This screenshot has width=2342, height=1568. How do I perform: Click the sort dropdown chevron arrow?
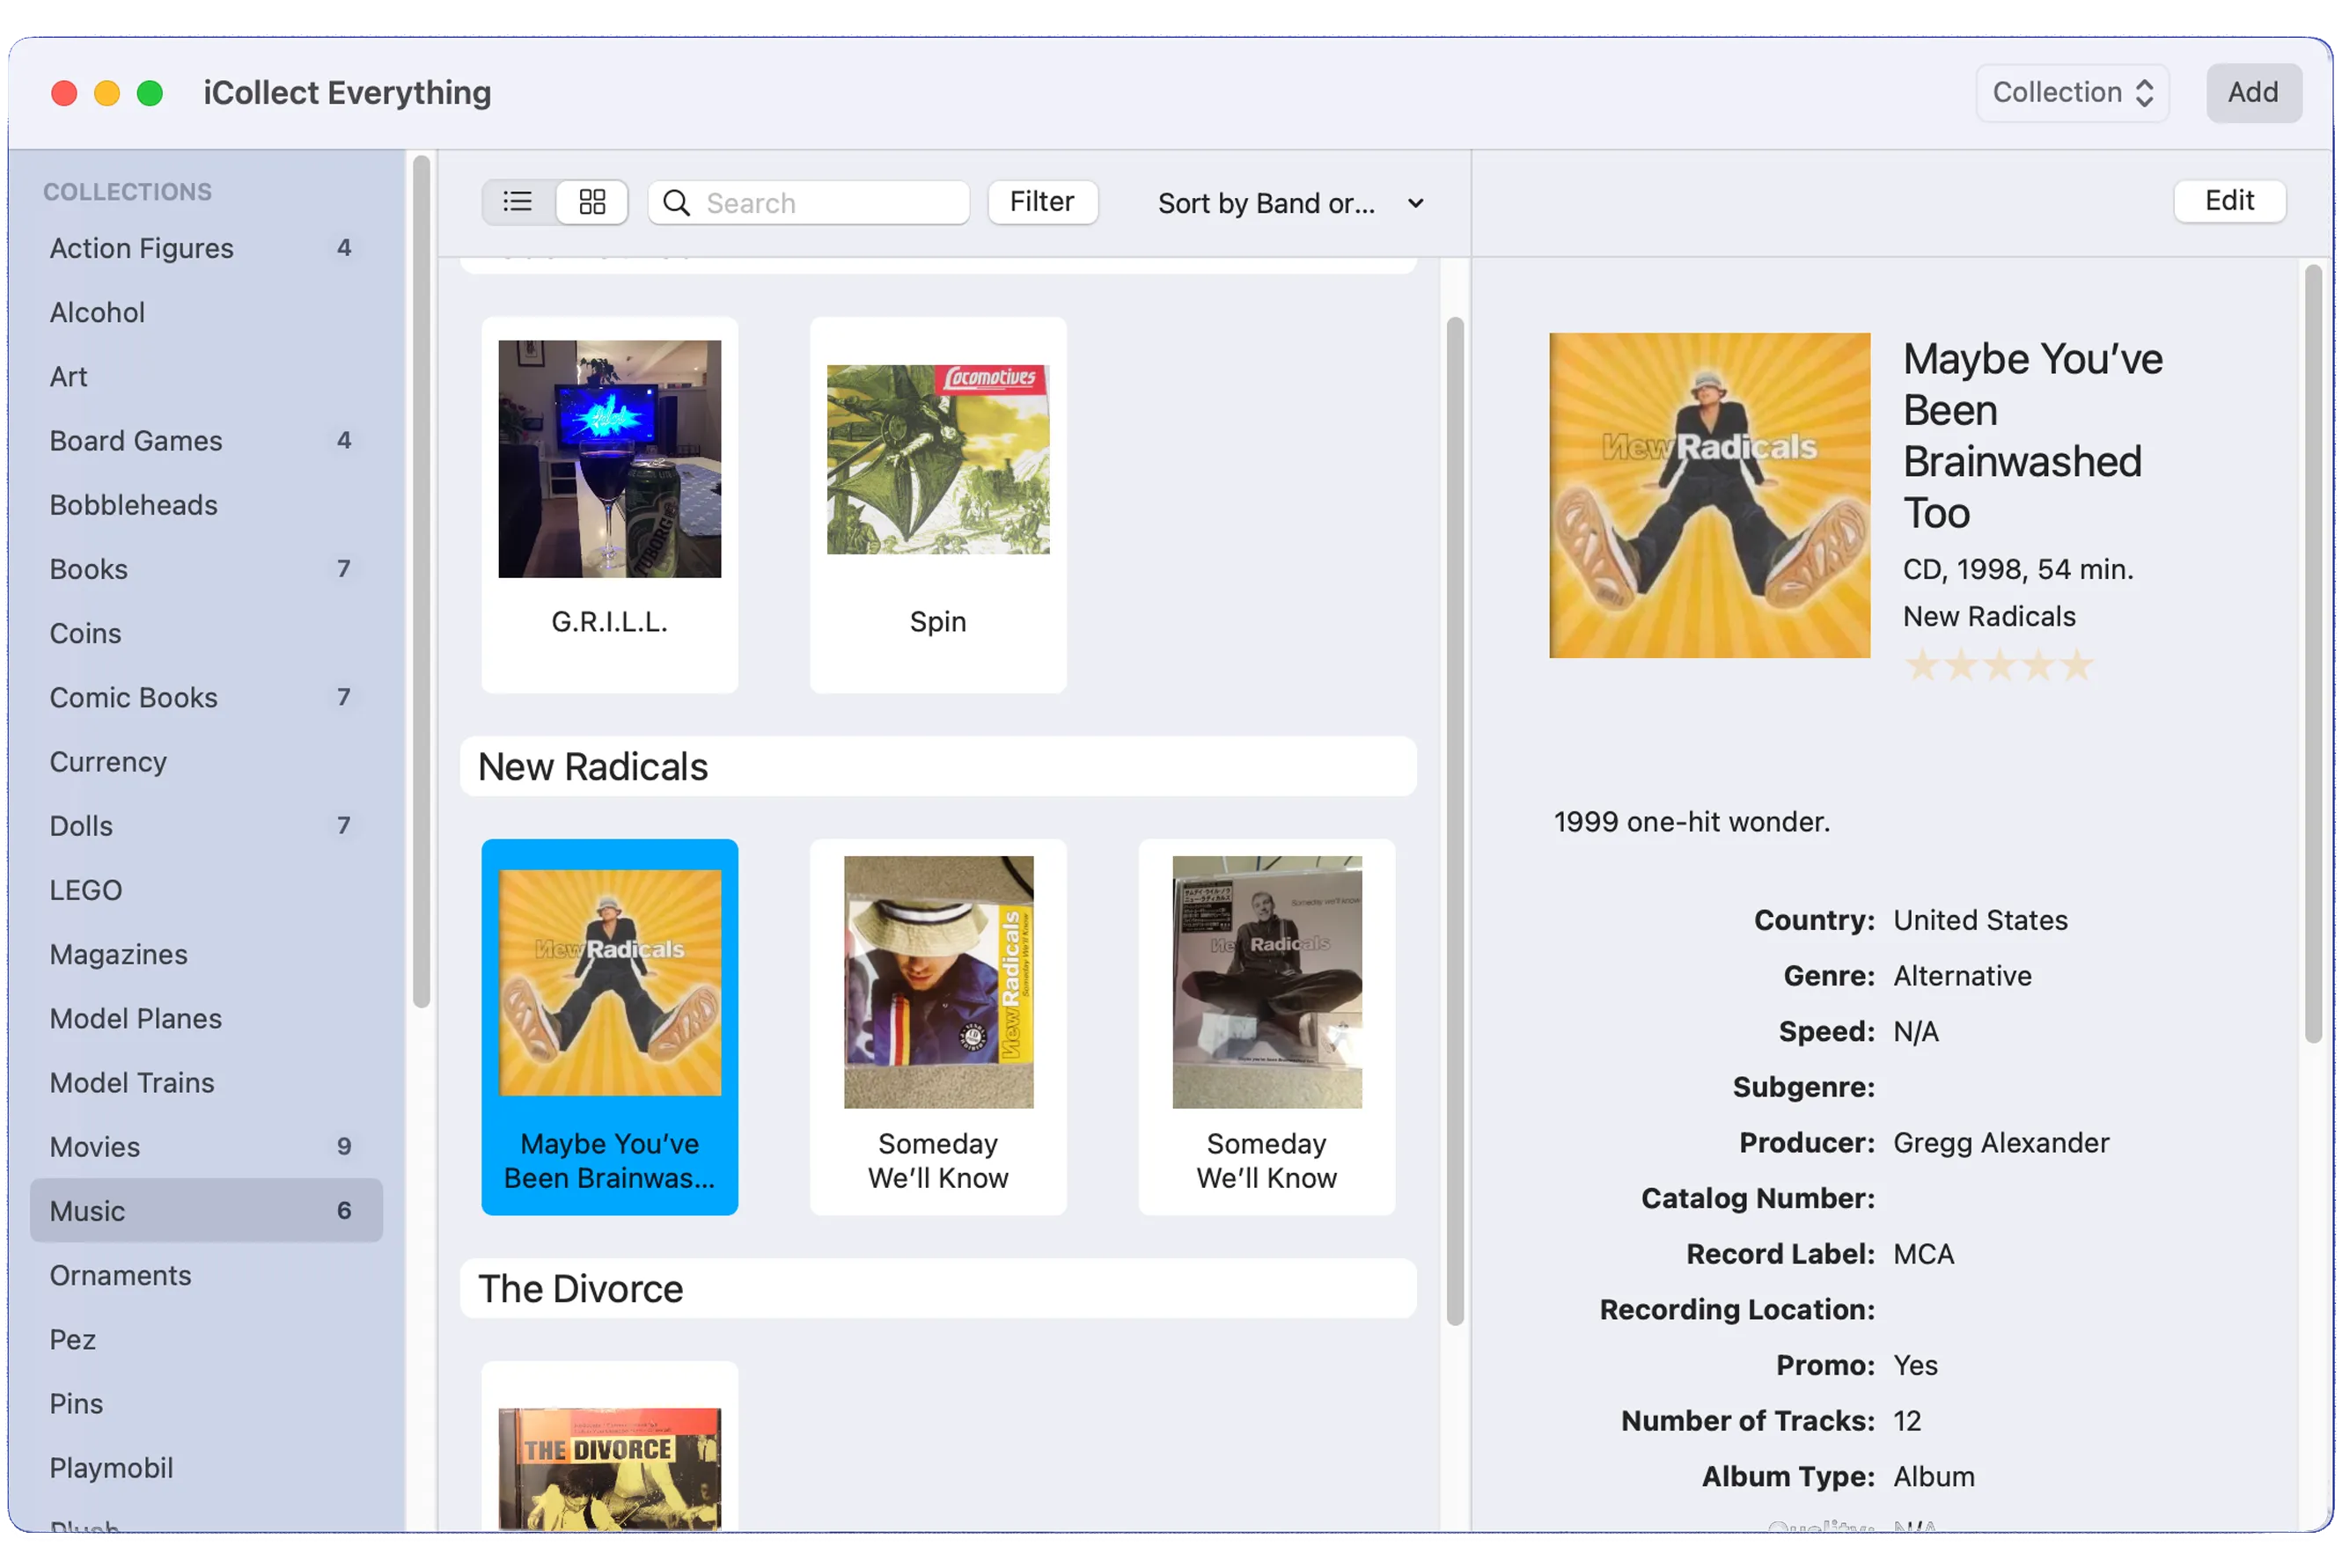click(1415, 204)
